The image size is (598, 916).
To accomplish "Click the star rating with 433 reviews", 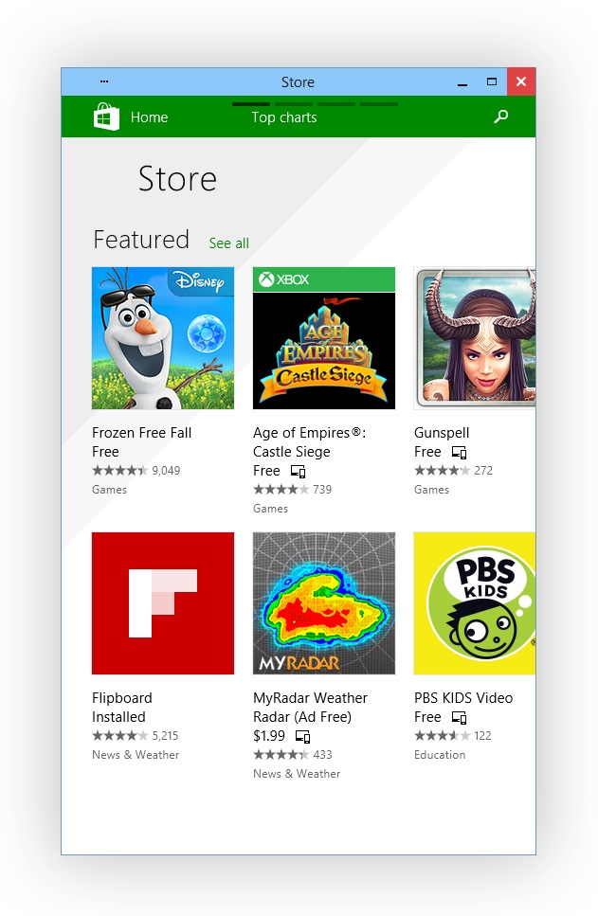I will [x=281, y=755].
